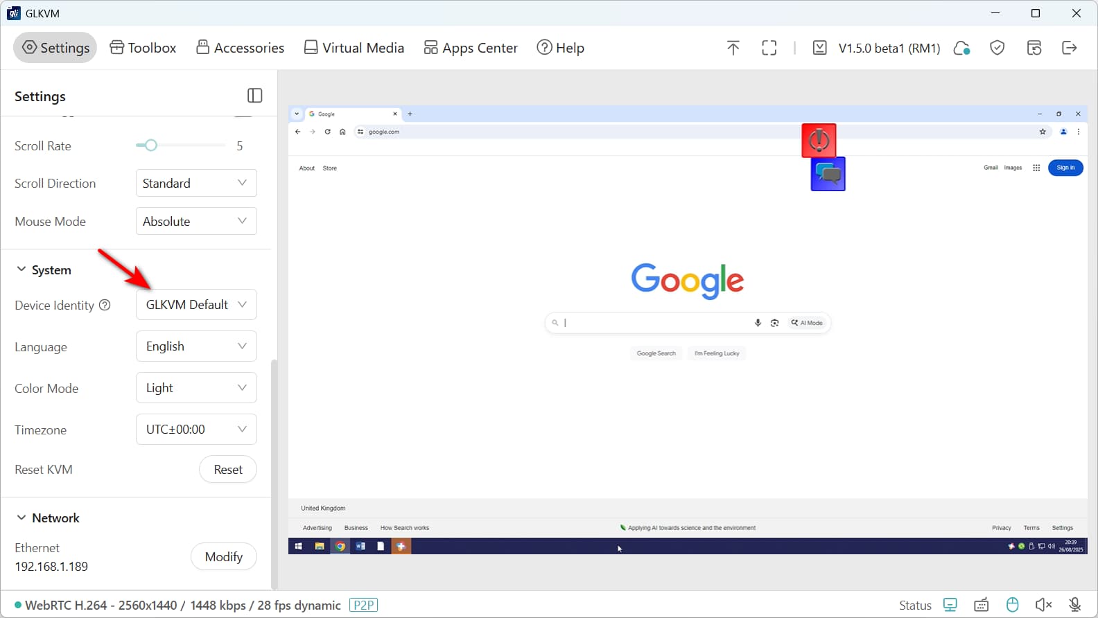Open the Device Identity dropdown
Viewport: 1098px width, 618px height.
(196, 305)
